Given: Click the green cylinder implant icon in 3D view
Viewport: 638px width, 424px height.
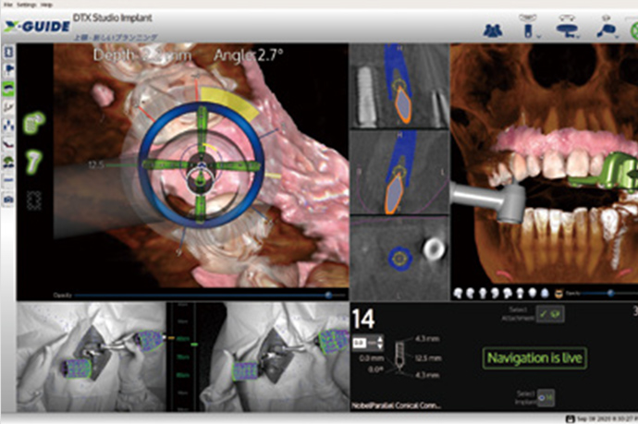Looking at the screenshot, I should 35,122.
